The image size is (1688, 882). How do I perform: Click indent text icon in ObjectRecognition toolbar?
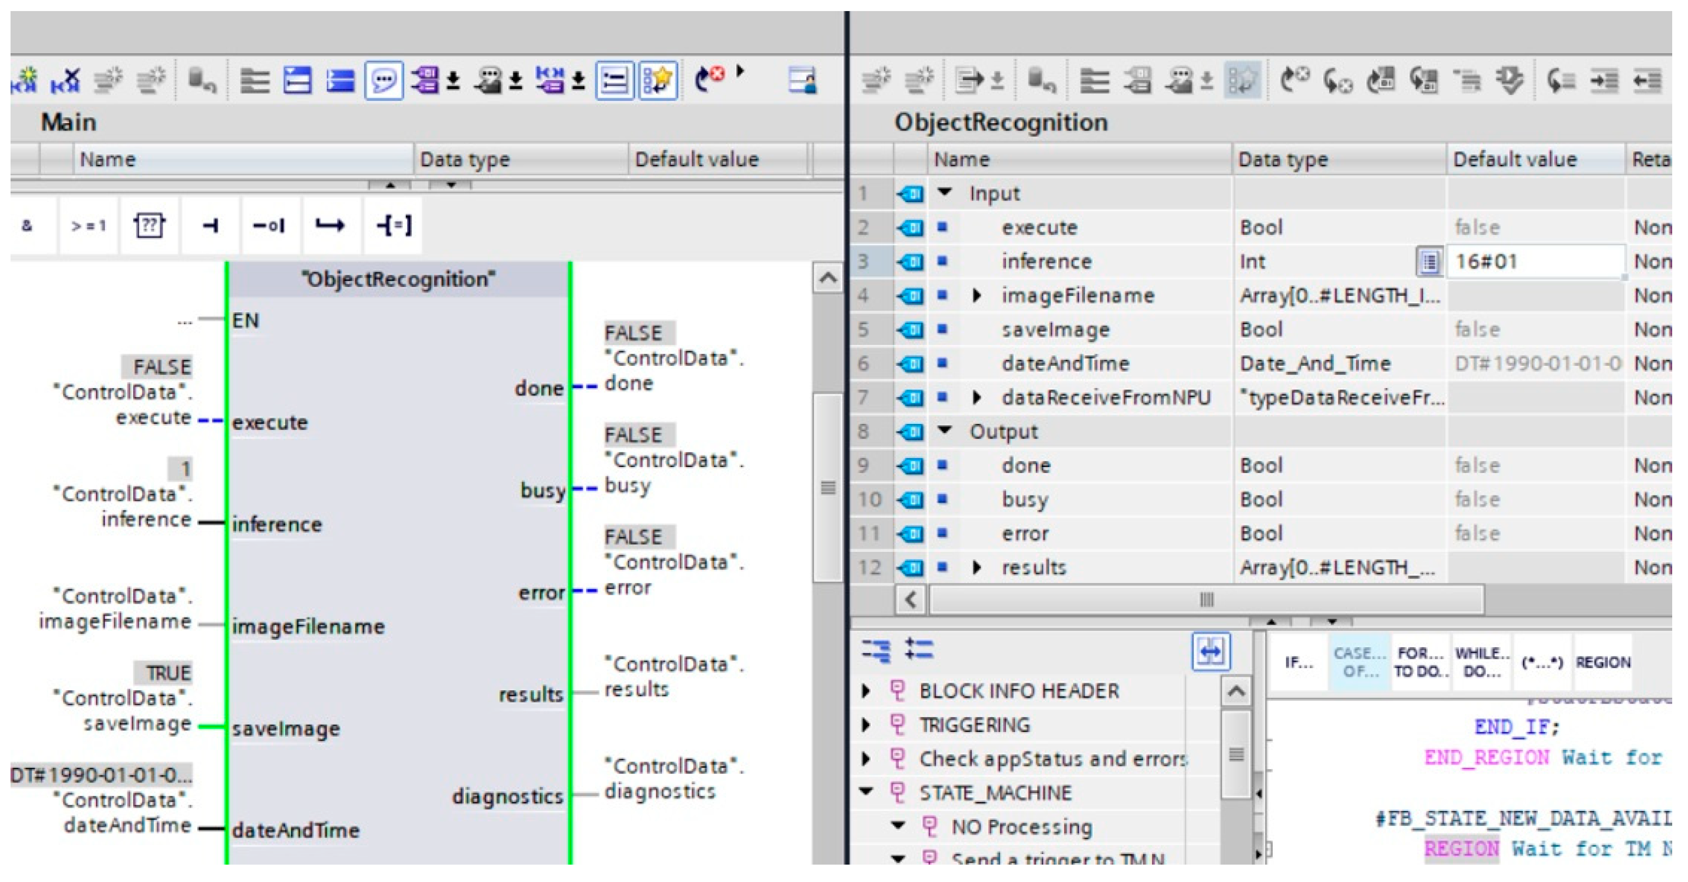[x=1604, y=81]
